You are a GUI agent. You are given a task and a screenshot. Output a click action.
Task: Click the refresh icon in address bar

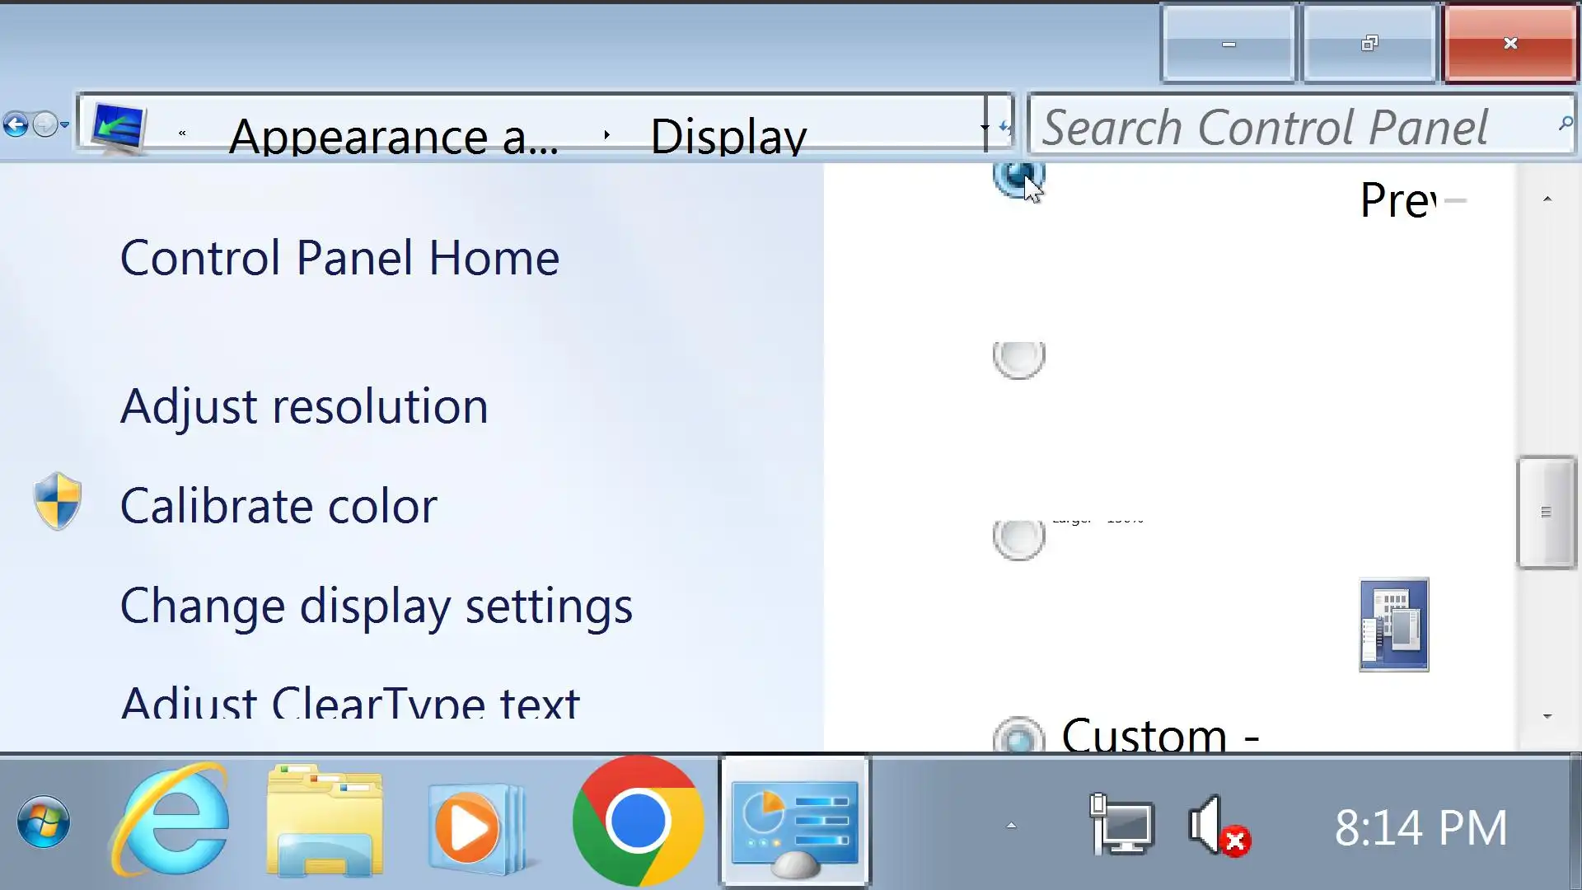pyautogui.click(x=1004, y=127)
